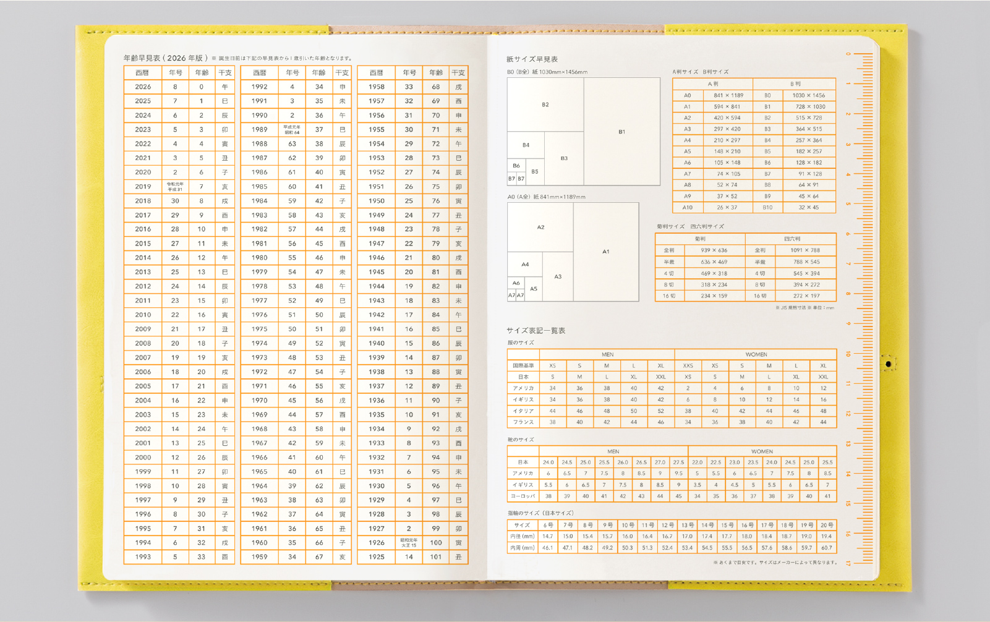Select the 菊判 column header
The height and width of the screenshot is (622, 990).
point(700,239)
